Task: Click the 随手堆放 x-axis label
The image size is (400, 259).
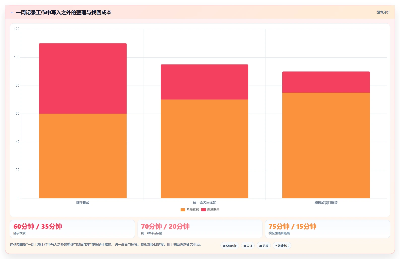Action: coord(83,203)
